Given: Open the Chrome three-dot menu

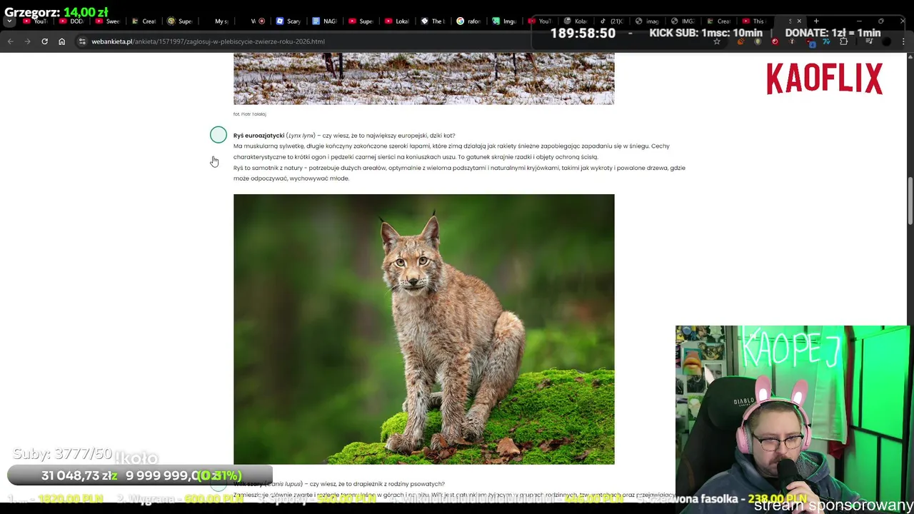Looking at the screenshot, I should 903,41.
